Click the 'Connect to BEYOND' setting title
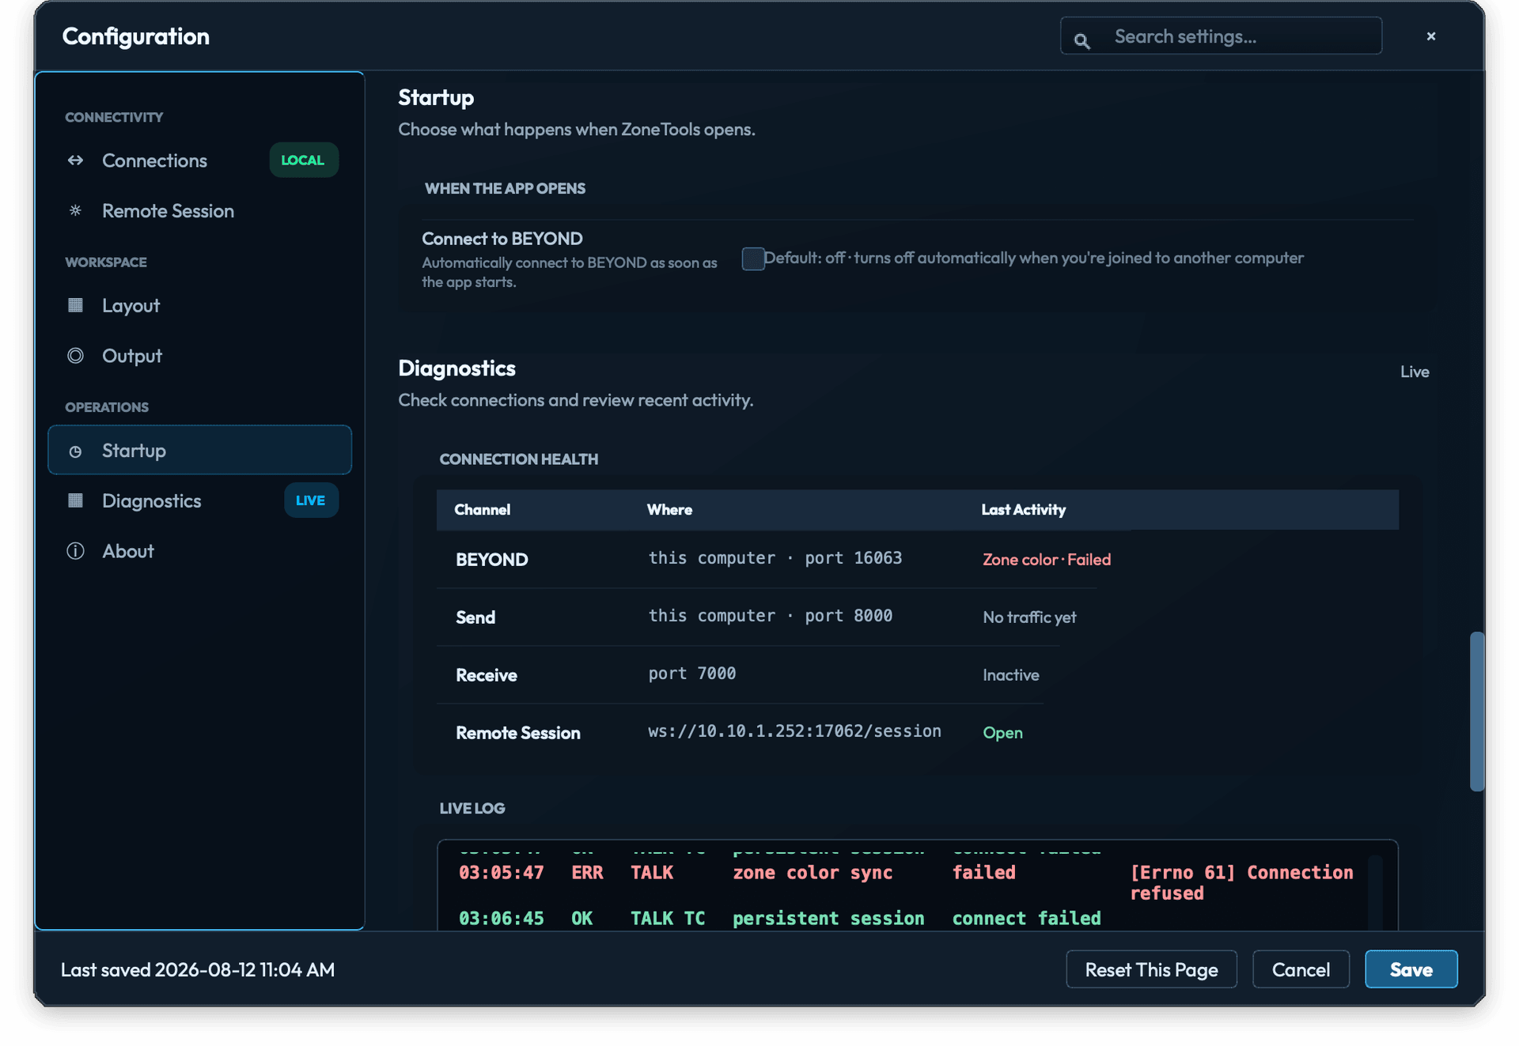Viewport: 1519px width, 1046px height. 502,239
